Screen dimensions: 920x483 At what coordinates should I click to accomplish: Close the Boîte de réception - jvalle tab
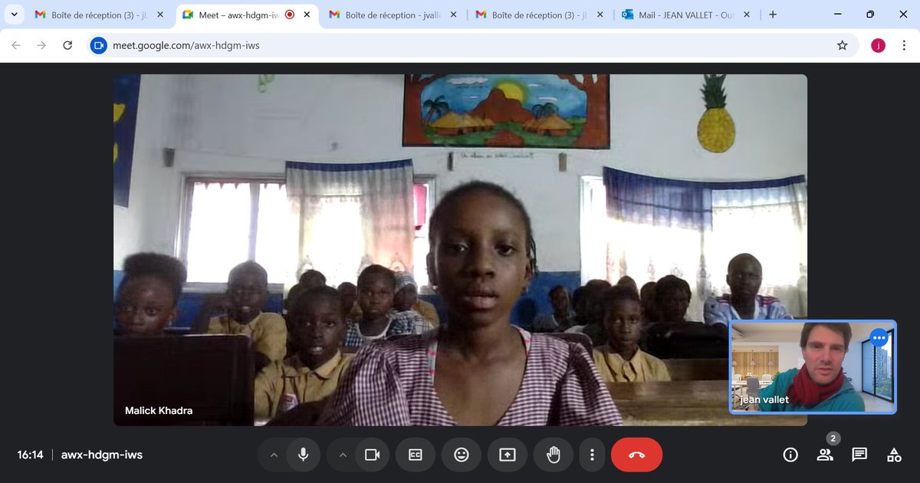tap(454, 15)
